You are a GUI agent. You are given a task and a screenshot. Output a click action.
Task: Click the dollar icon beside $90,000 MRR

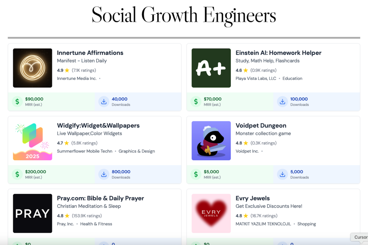pos(17,102)
